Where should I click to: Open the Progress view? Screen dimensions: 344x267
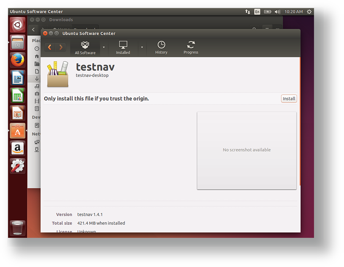191,48
